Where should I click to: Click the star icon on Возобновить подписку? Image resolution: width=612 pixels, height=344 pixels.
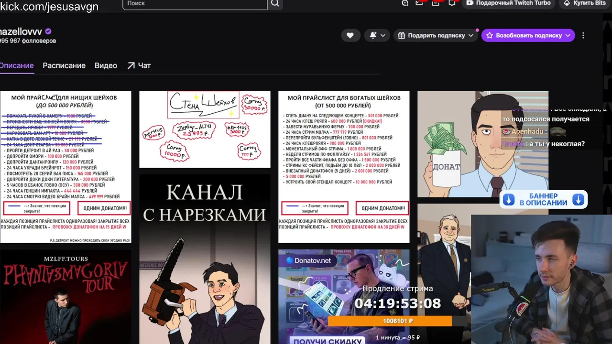(490, 35)
